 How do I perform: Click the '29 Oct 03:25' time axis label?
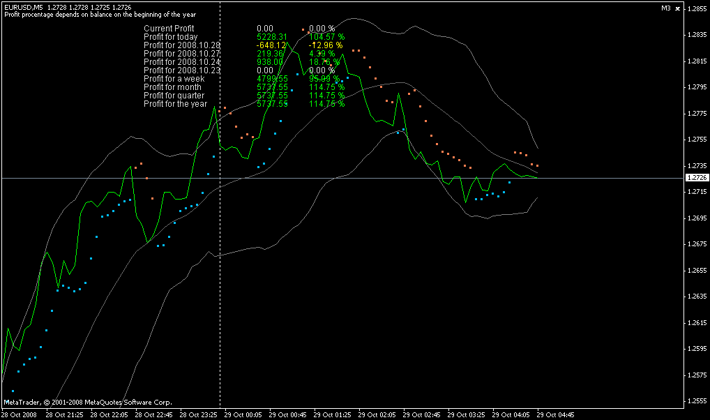(x=466, y=415)
